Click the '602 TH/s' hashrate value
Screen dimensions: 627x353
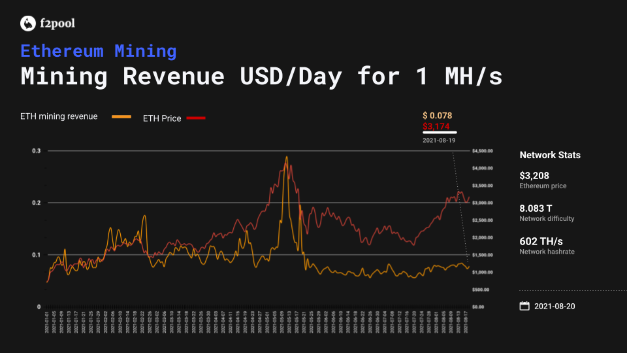(x=541, y=242)
